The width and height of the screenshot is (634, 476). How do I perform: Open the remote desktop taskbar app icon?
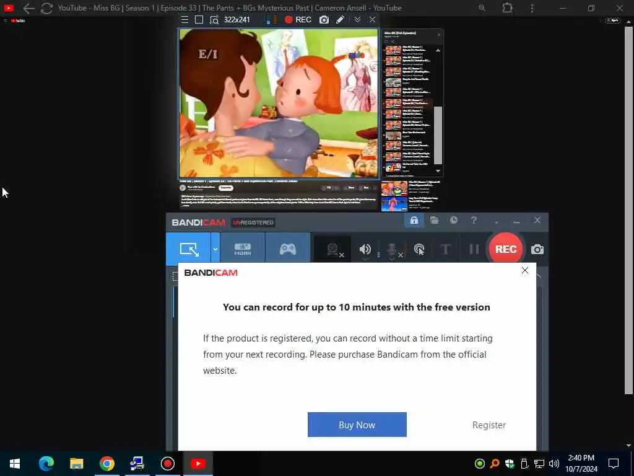(137, 464)
